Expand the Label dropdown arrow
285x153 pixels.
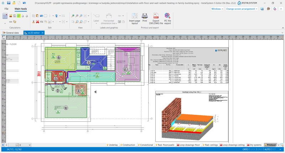point(96,24)
